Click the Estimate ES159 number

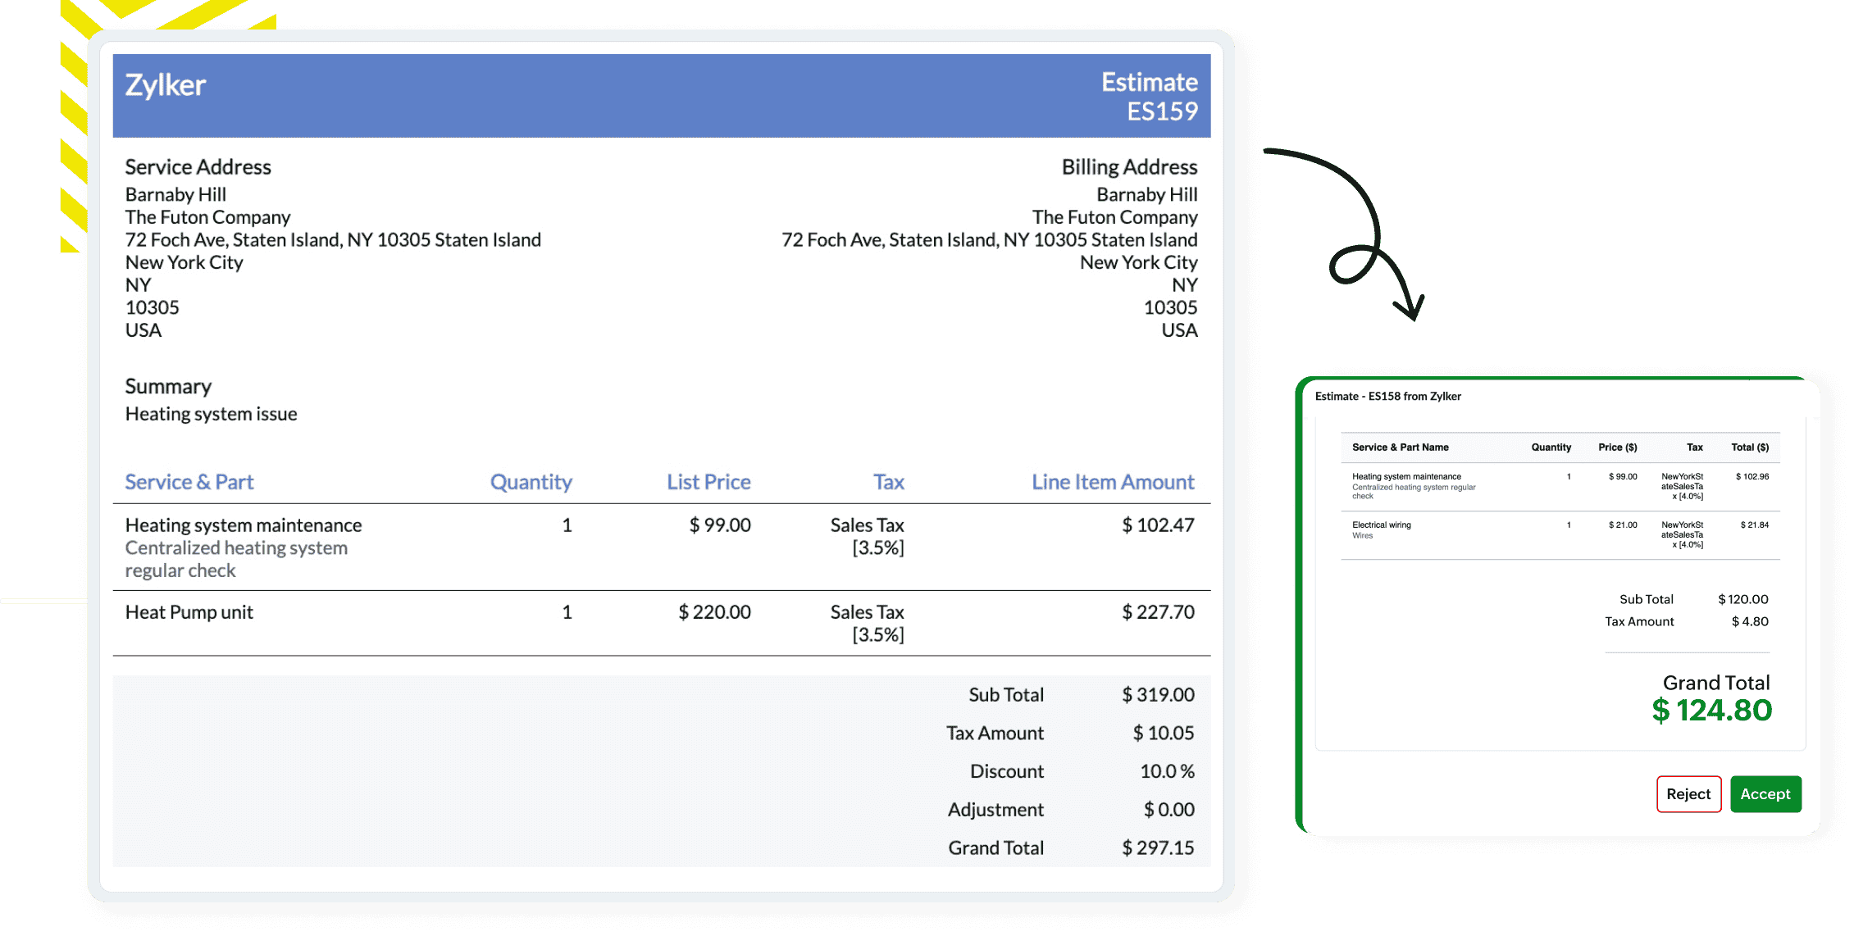pyautogui.click(x=1161, y=111)
